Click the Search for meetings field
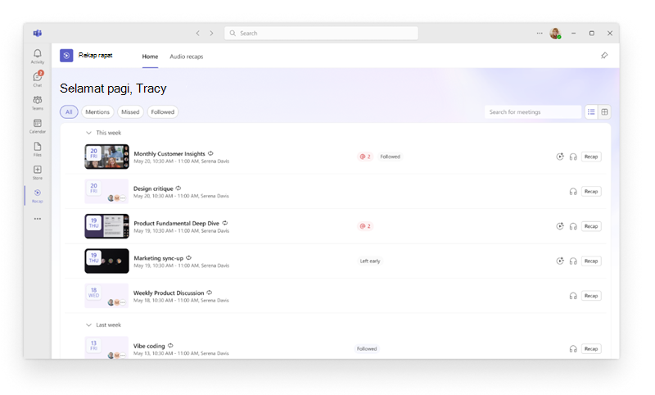Image resolution: width=655 pixels, height=395 pixels. click(533, 111)
